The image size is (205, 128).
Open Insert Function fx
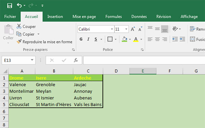pos(76,60)
